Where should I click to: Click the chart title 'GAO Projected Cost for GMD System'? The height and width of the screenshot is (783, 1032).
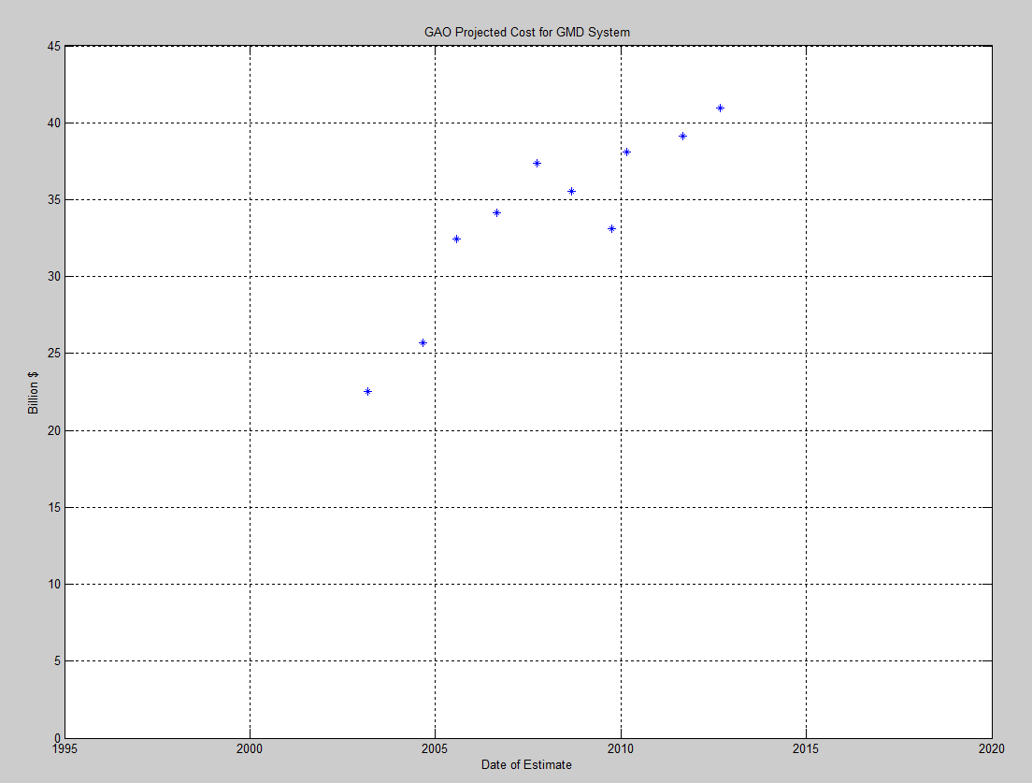[526, 33]
